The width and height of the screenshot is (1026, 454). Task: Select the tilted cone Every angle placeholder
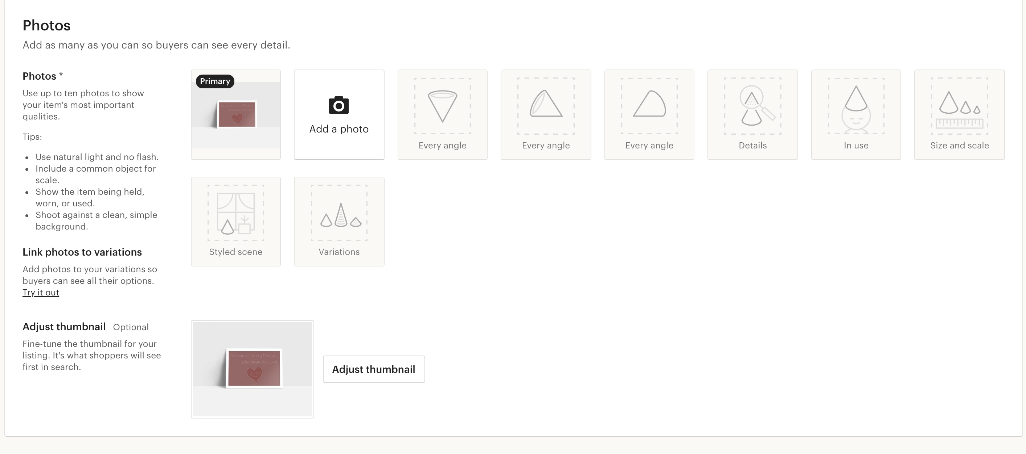coord(546,114)
